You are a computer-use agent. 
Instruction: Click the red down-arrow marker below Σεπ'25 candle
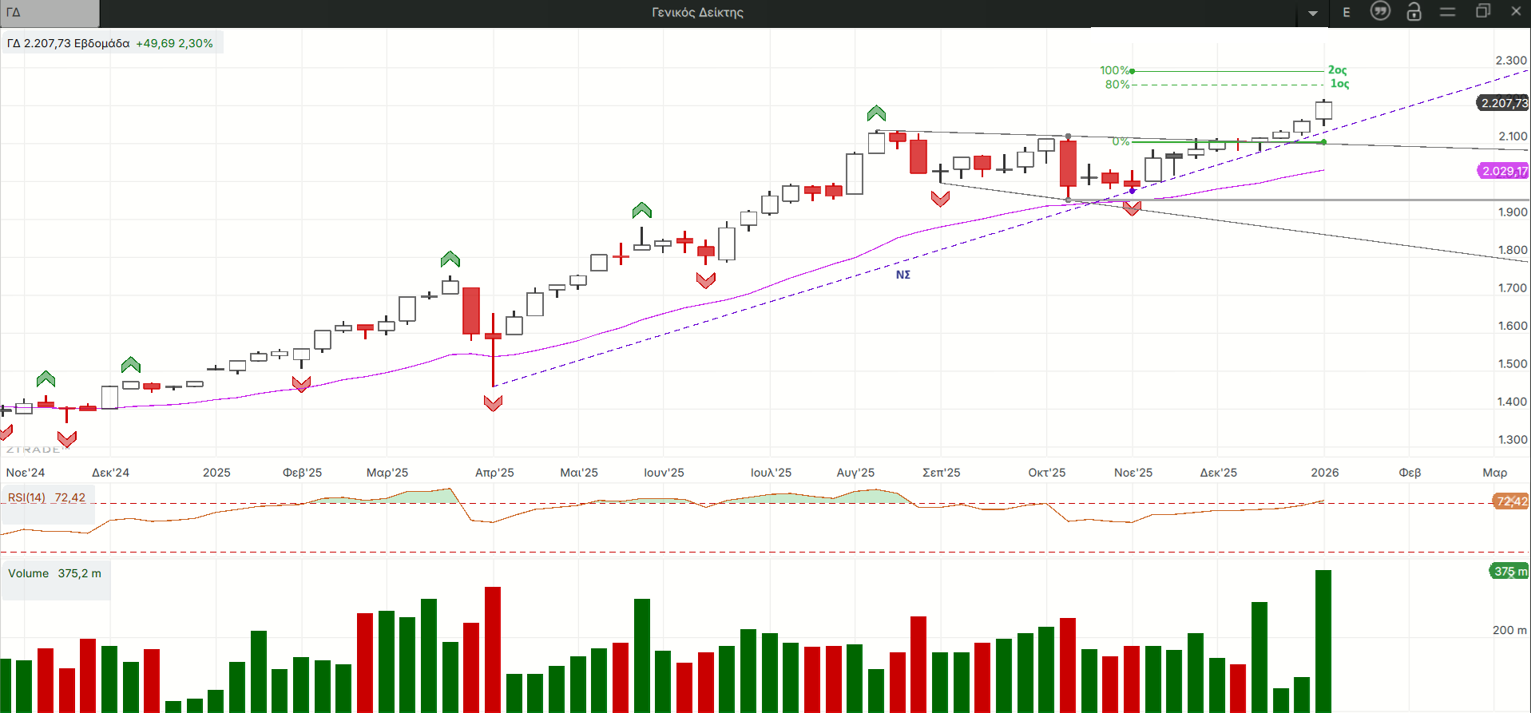(940, 199)
